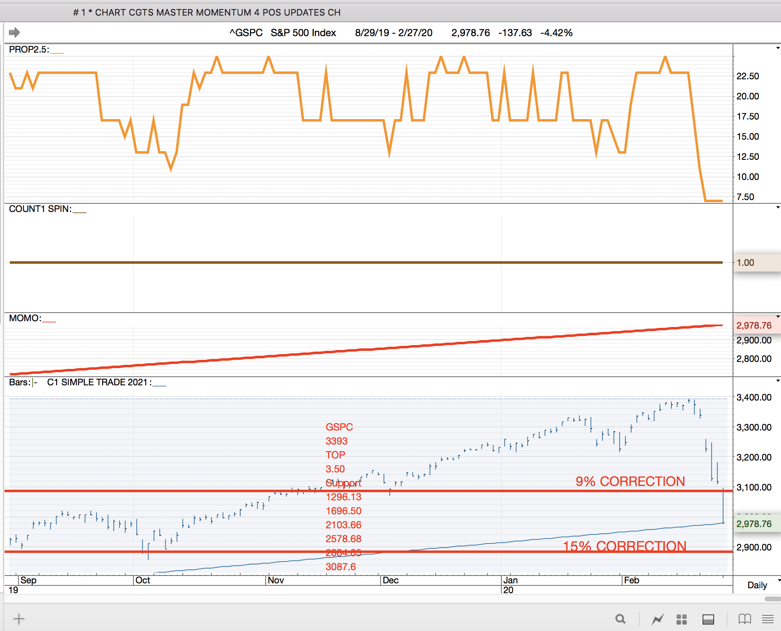
Task: Open the list lines icon at far right
Action: (767, 619)
